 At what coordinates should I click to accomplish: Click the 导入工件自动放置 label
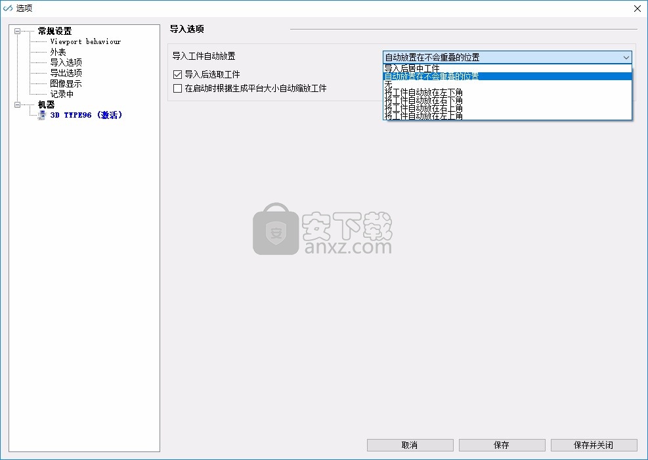(x=204, y=56)
